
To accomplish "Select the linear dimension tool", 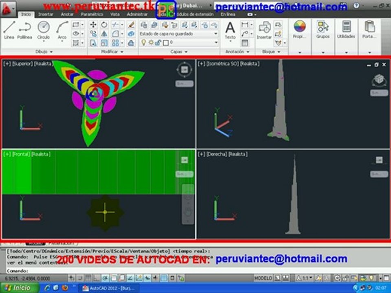I will (245, 24).
